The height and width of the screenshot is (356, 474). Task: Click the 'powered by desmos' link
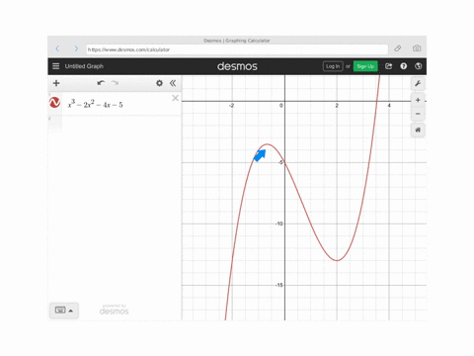click(114, 310)
